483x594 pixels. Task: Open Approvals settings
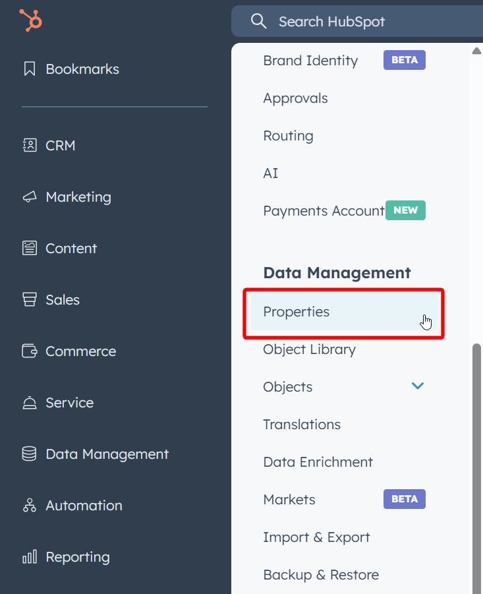[x=296, y=98]
